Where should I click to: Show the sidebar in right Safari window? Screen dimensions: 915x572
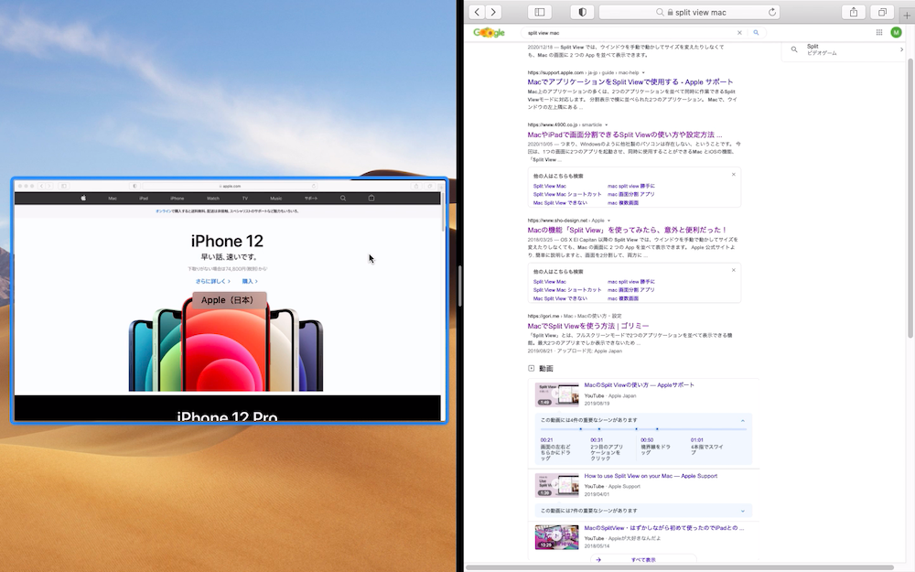[540, 12]
